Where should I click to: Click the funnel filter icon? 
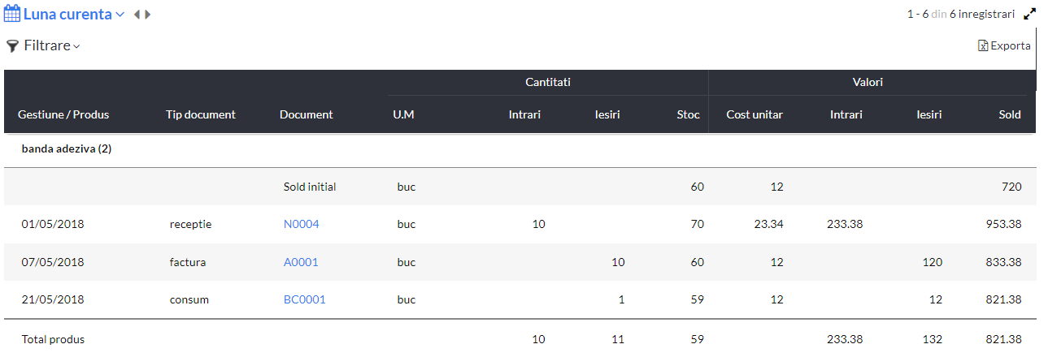12,46
